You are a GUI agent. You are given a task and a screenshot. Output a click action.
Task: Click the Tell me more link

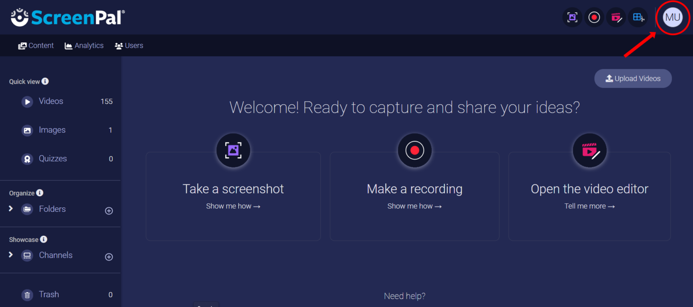[x=590, y=206]
